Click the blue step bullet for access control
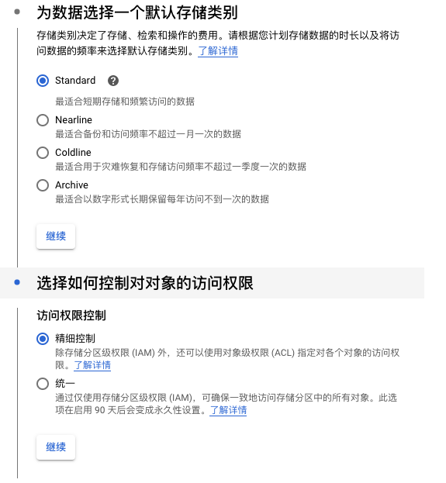Screen dimensions: 446x483 coord(17,282)
